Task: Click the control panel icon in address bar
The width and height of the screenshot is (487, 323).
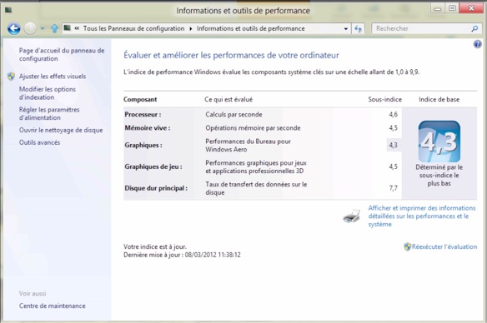Action: point(68,28)
